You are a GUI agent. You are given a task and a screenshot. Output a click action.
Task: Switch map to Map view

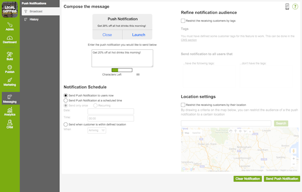pos(187,133)
